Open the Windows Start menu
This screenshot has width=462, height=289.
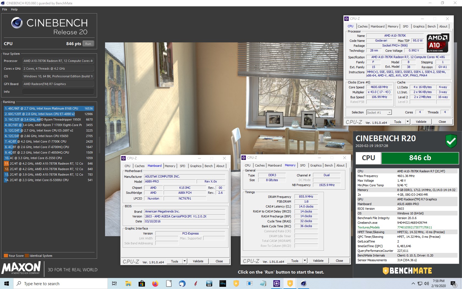[7, 283]
